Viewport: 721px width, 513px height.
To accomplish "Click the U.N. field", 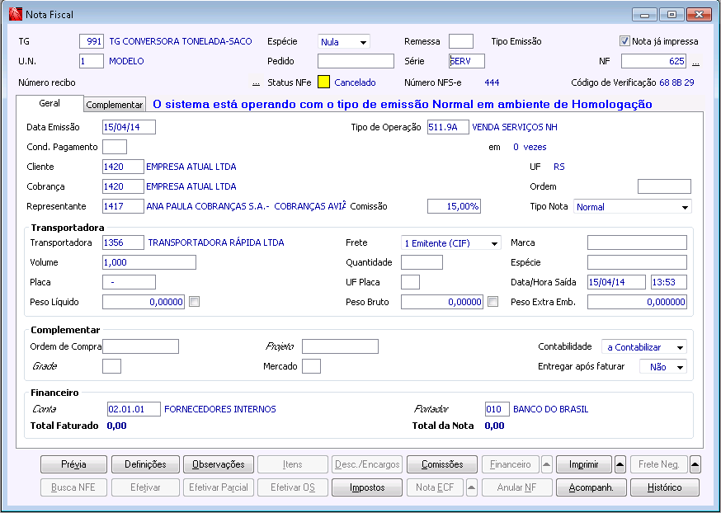I will (92, 61).
